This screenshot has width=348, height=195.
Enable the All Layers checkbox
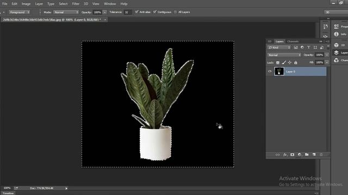pyautogui.click(x=176, y=12)
